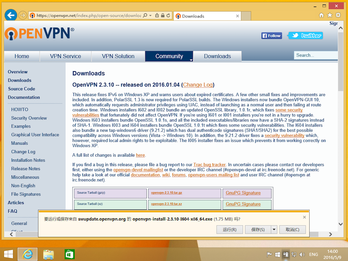This screenshot has height=261, width=348.
Task: Click Cancel (取消) in the download bar
Action: 293,229
